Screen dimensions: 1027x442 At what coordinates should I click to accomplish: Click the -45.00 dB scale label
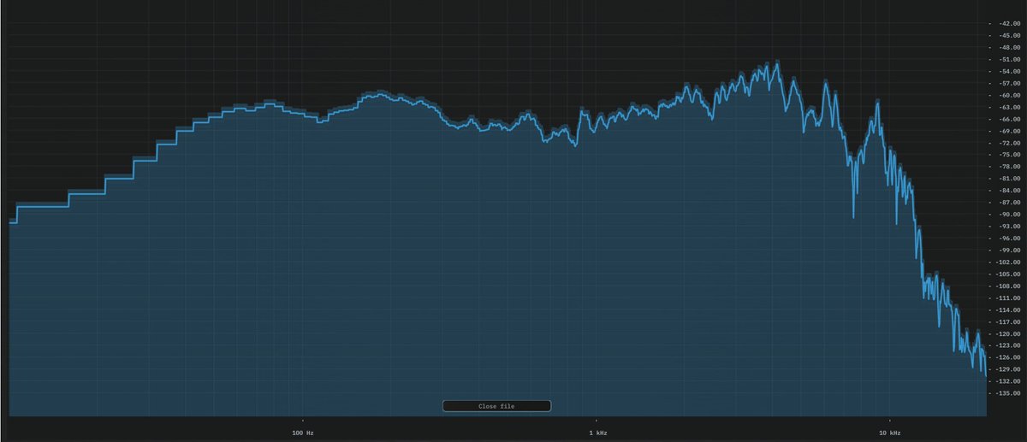pos(1008,36)
